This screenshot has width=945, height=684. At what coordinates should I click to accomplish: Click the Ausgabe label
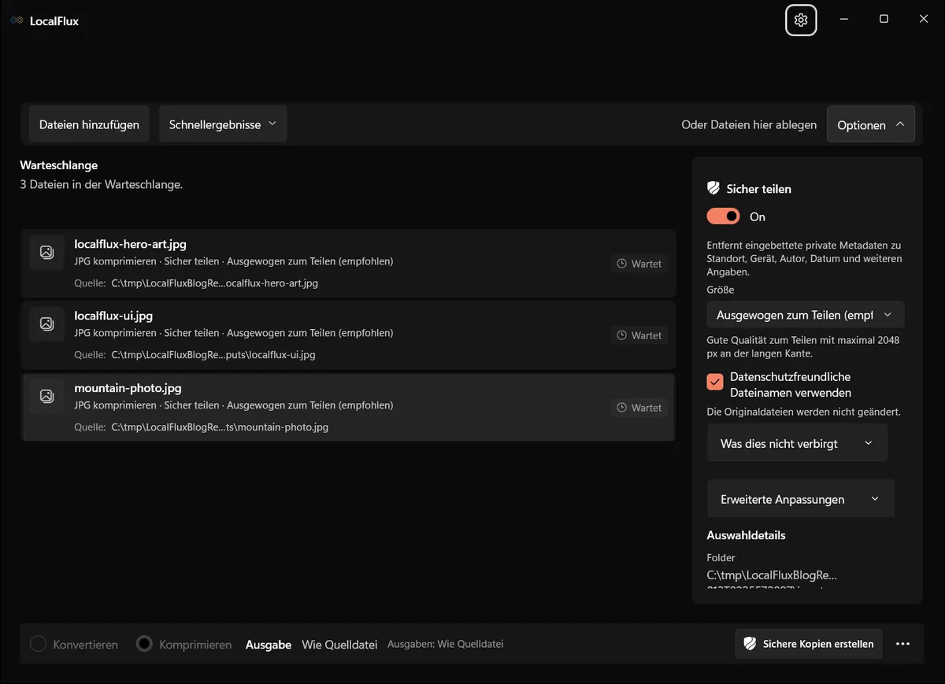click(269, 644)
